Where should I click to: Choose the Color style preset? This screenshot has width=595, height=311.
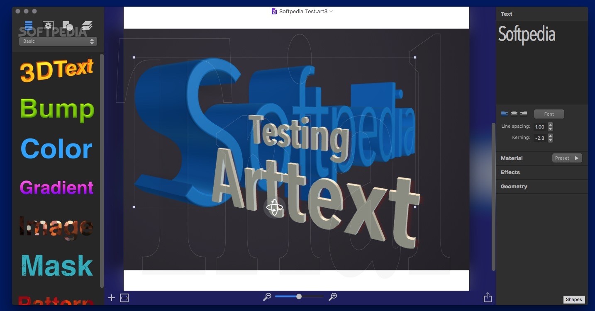[56, 149]
